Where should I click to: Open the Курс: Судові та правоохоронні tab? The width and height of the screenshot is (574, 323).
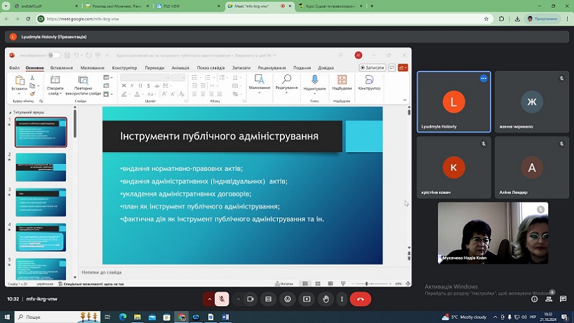(x=331, y=6)
